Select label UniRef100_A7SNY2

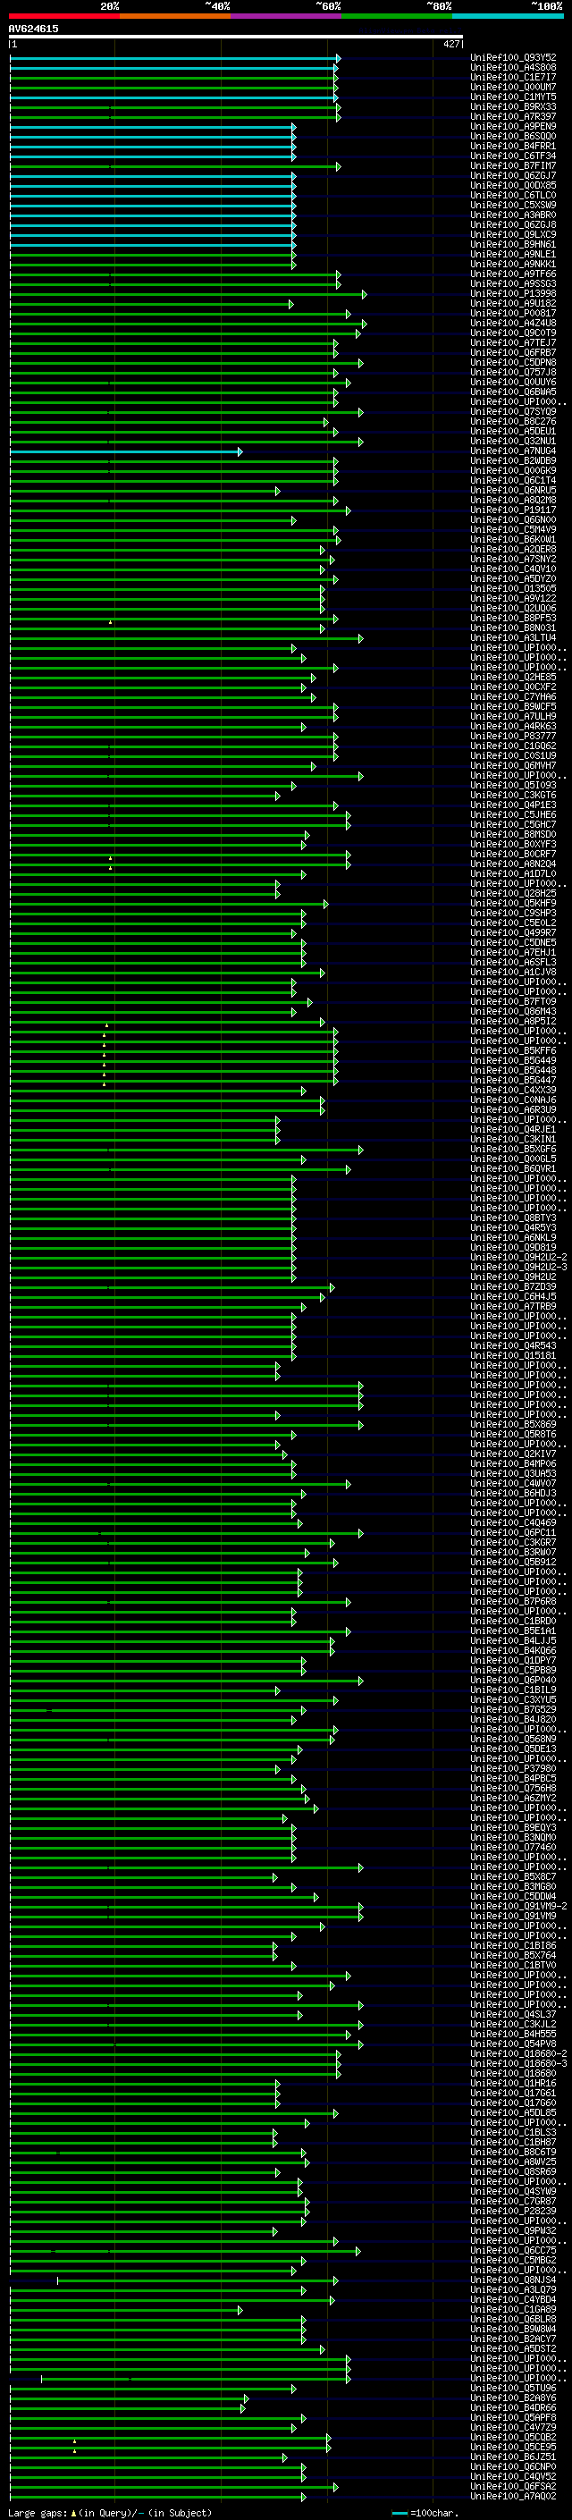coord(513,560)
